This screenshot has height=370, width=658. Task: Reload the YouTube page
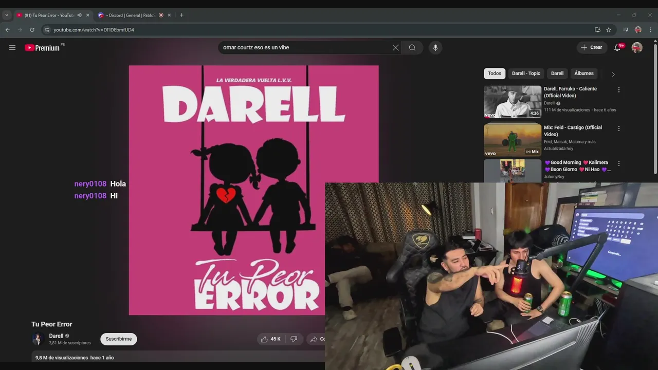pos(32,30)
